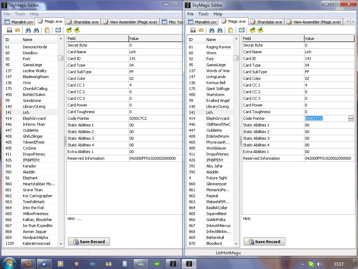Click the second binoculars icon in right window
The width and height of the screenshot is (358, 269).
[x=220, y=30]
